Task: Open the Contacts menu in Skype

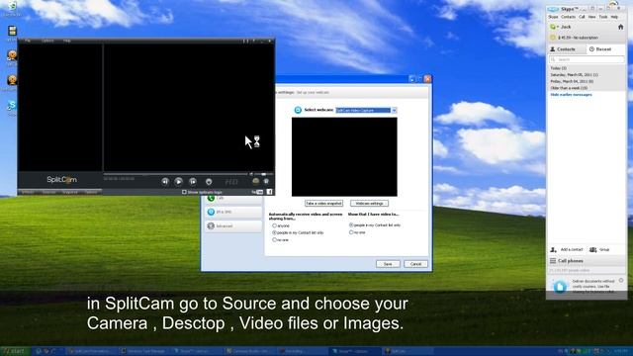Action: coord(568,17)
